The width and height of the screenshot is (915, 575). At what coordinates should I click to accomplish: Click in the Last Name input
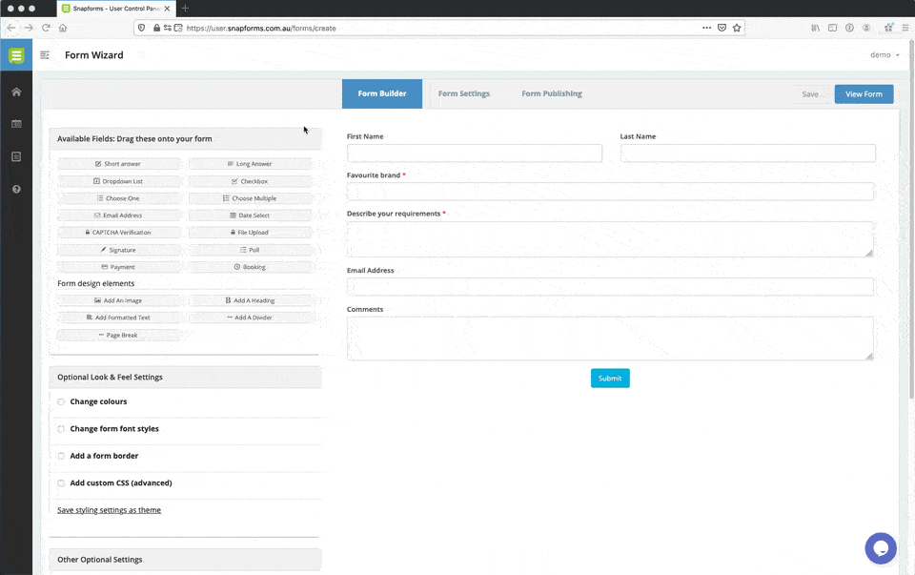tap(747, 153)
